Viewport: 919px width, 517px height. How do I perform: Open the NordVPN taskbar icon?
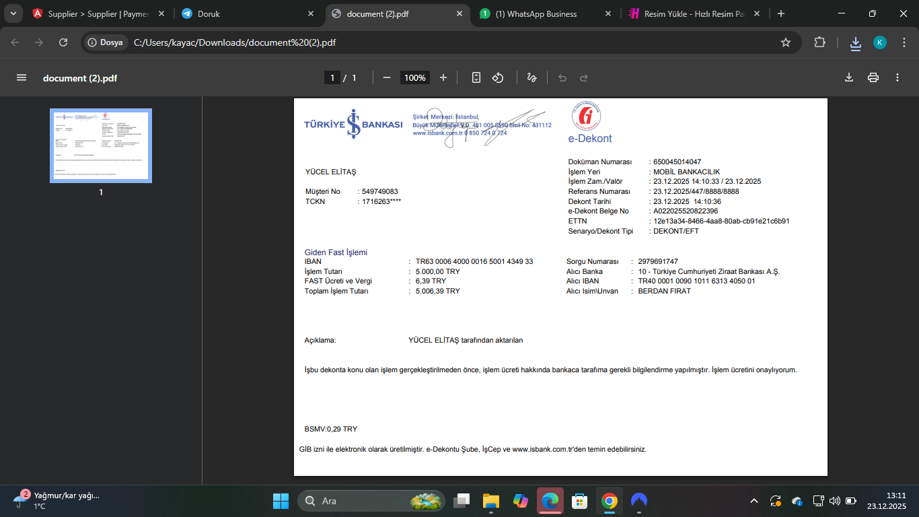pos(639,501)
